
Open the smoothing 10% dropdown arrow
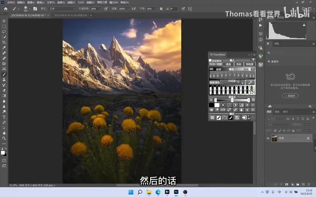pos(156,9)
